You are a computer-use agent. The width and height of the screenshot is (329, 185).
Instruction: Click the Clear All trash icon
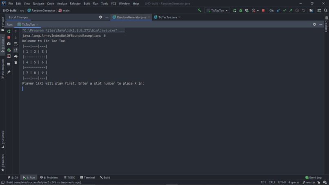[x=16, y=63]
